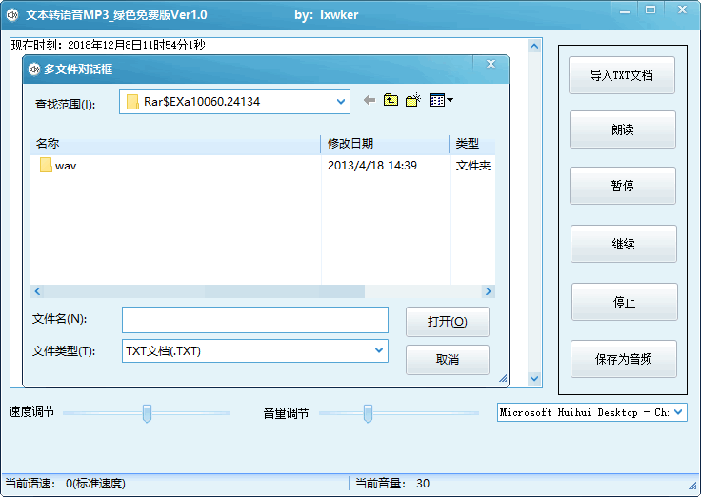Click the 2013/4/18 14:39 date cell
Viewport: 701px width, 497px height.
(372, 166)
